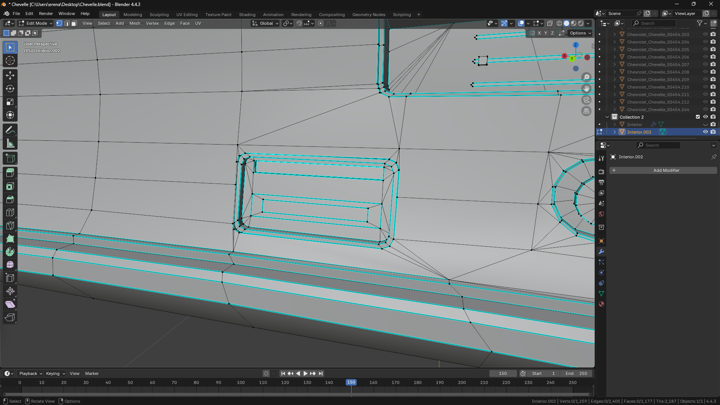Open viewport shading options dropdown

tap(588, 23)
